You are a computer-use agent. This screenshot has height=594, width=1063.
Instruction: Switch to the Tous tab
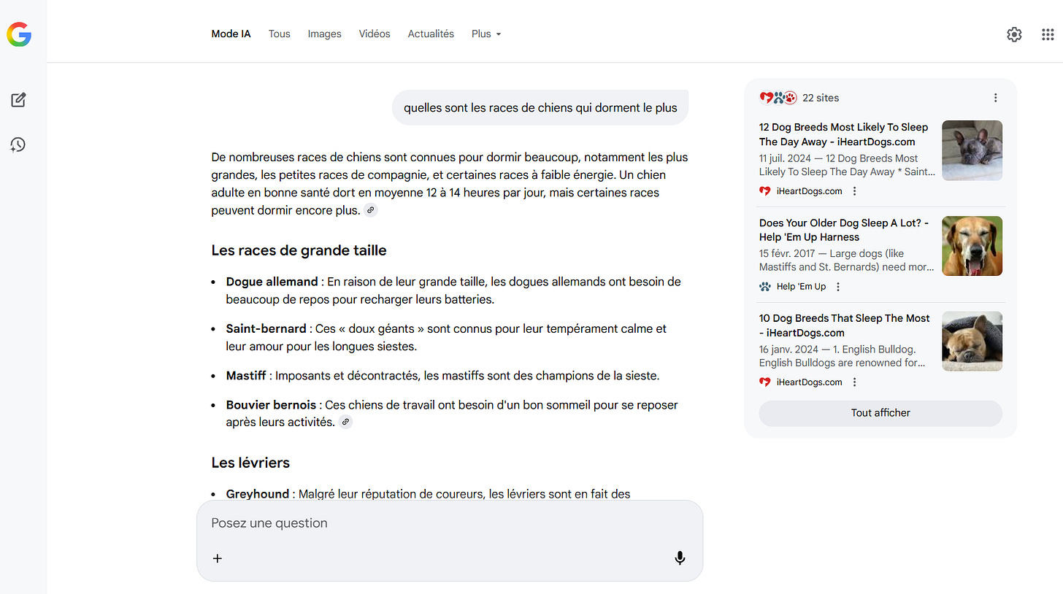pos(280,34)
